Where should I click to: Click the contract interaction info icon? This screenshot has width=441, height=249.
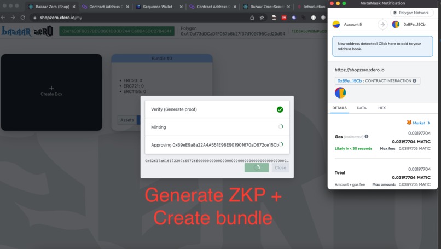click(x=414, y=81)
